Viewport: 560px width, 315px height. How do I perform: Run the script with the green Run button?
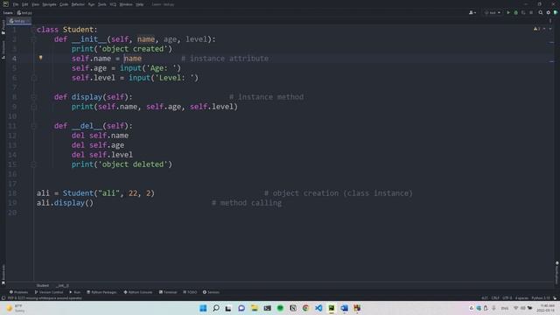[x=508, y=12]
